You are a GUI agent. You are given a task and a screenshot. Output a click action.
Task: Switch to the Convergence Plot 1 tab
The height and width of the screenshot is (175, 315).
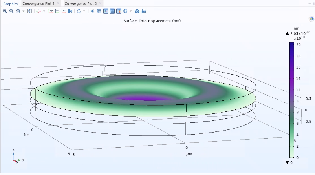pyautogui.click(x=38, y=4)
